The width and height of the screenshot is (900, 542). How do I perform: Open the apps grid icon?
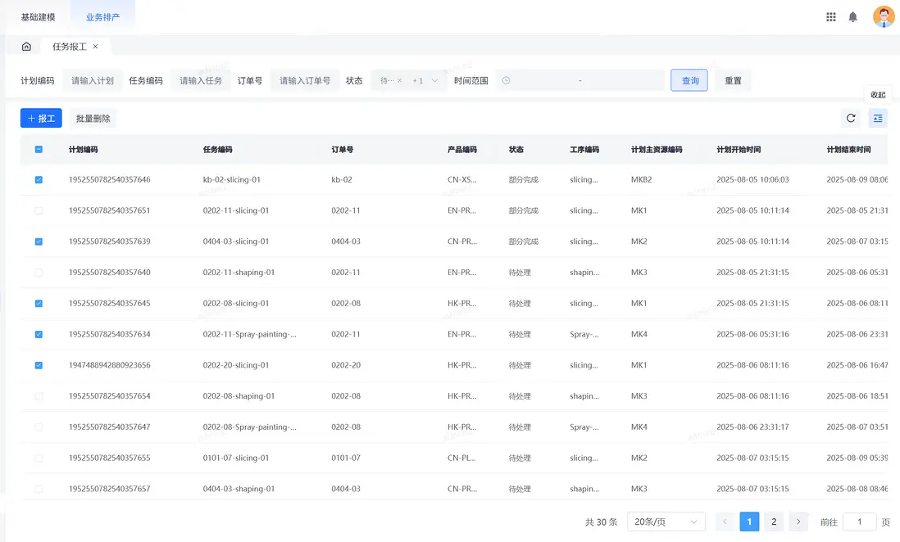(x=831, y=16)
